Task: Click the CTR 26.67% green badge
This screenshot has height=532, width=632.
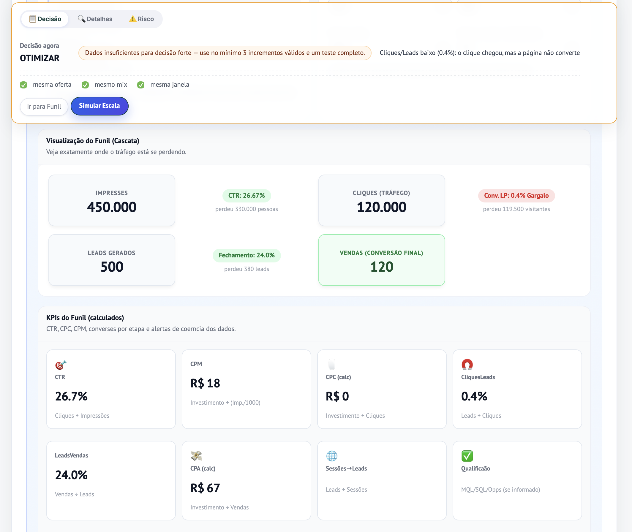Action: tap(247, 195)
